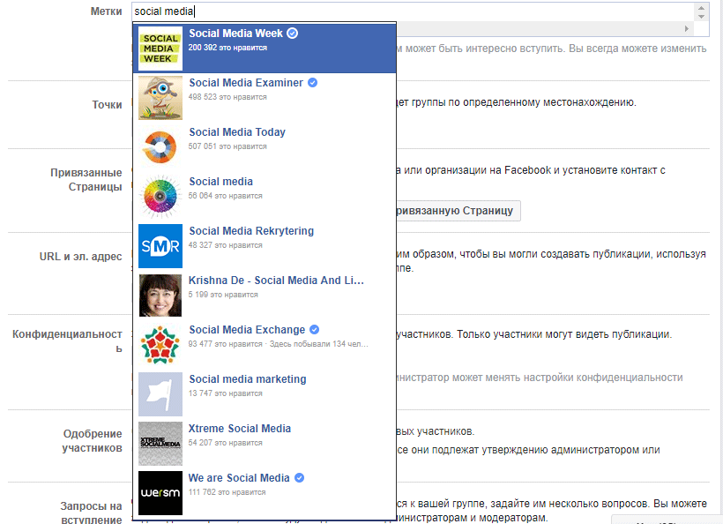
Task: Select Social media marketing suggestion
Action: [x=265, y=394]
